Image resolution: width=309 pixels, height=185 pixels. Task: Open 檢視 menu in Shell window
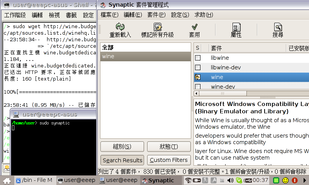tap(54, 15)
